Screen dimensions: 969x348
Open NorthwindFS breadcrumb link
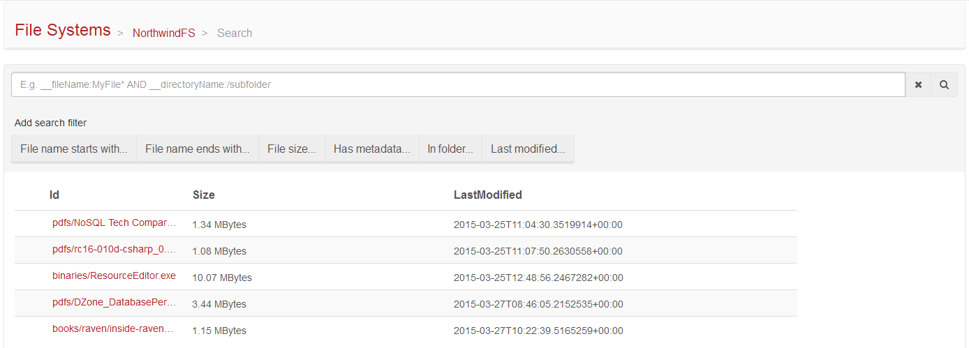(164, 33)
